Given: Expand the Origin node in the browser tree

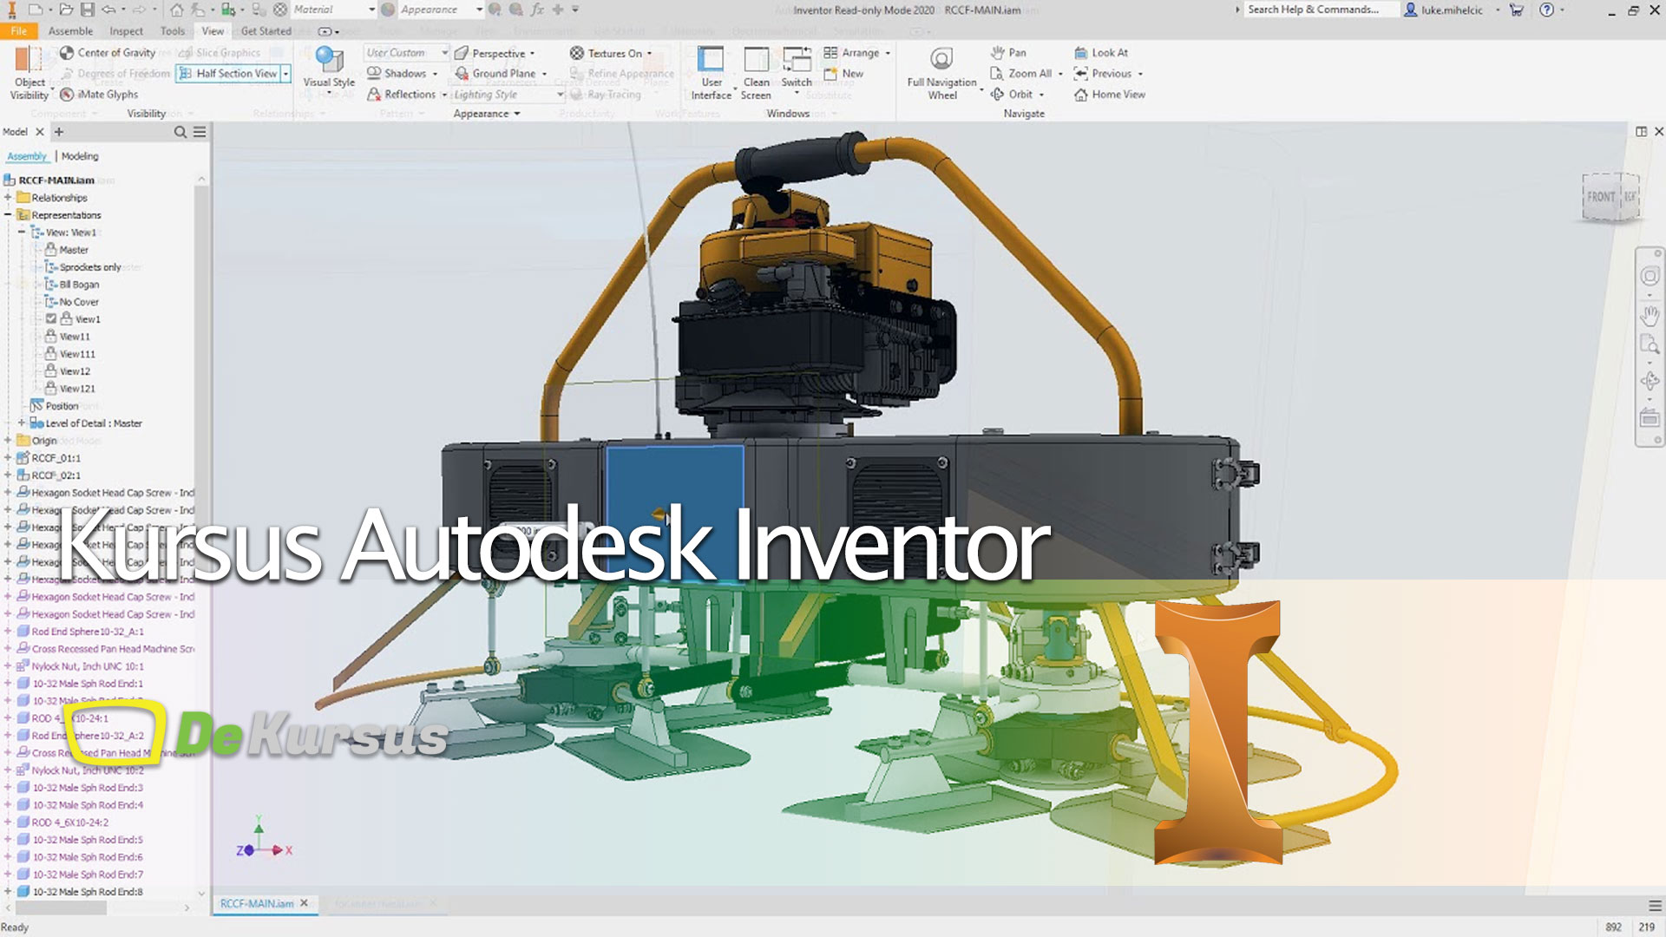Looking at the screenshot, I should pyautogui.click(x=7, y=440).
